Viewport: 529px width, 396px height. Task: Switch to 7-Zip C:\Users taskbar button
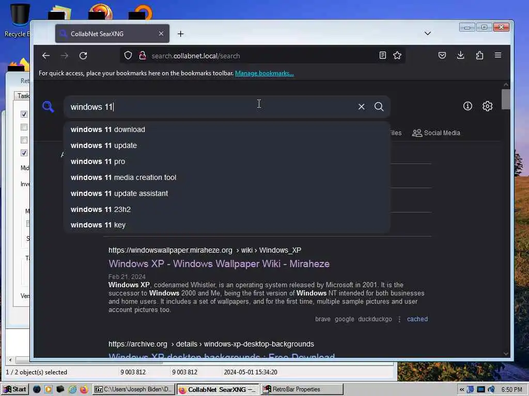click(134, 389)
